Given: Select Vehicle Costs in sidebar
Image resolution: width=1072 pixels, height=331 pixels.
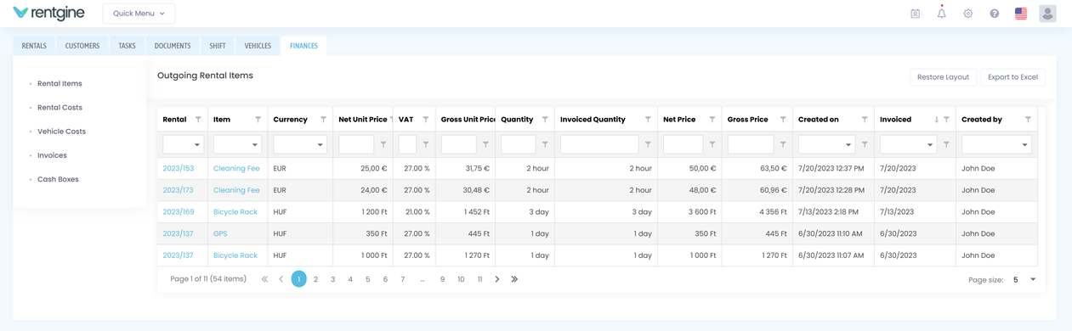Looking at the screenshot, I should (x=61, y=132).
